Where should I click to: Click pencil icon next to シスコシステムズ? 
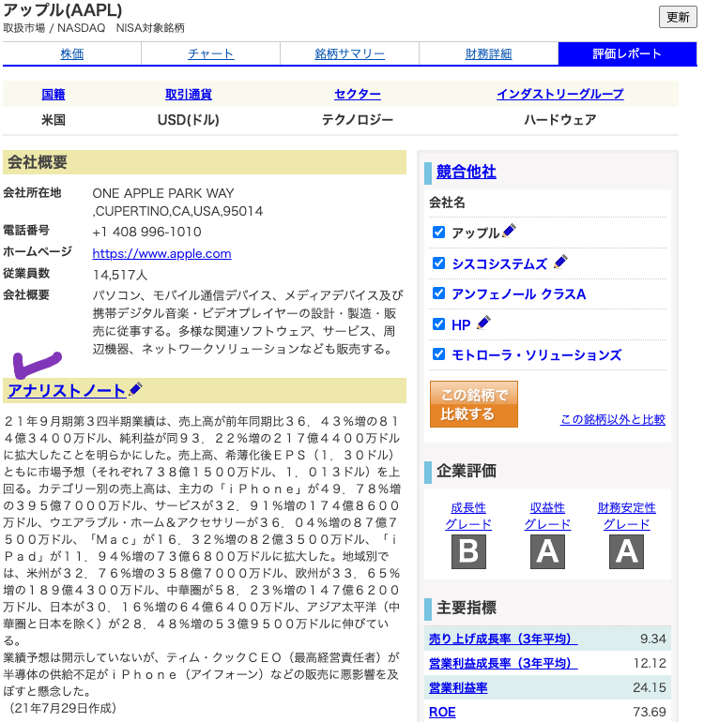coord(560,262)
